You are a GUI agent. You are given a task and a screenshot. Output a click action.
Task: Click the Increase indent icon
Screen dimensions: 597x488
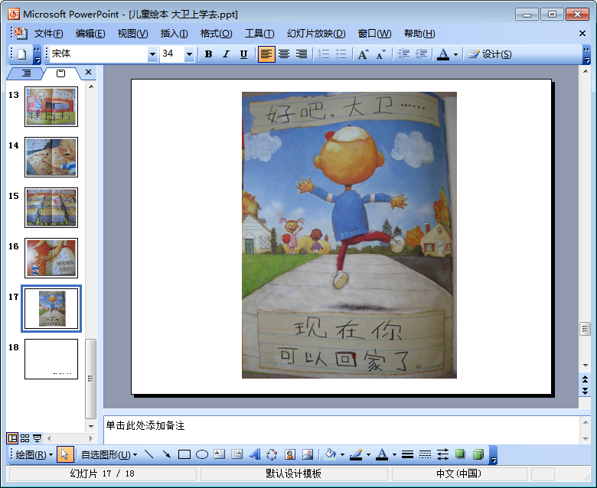pos(421,54)
